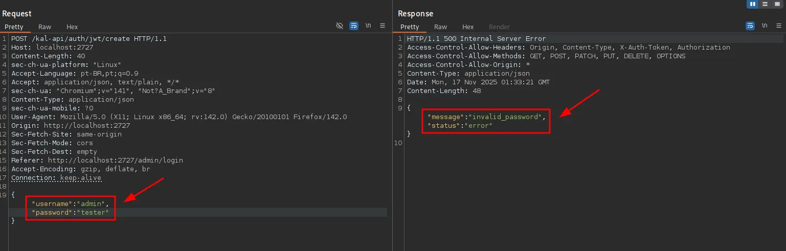Toggle the crossed-eye hide icon in Request
Screen dimensions: 786x251
[339, 26]
